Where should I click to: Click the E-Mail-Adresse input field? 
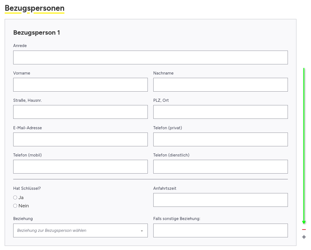click(x=80, y=139)
